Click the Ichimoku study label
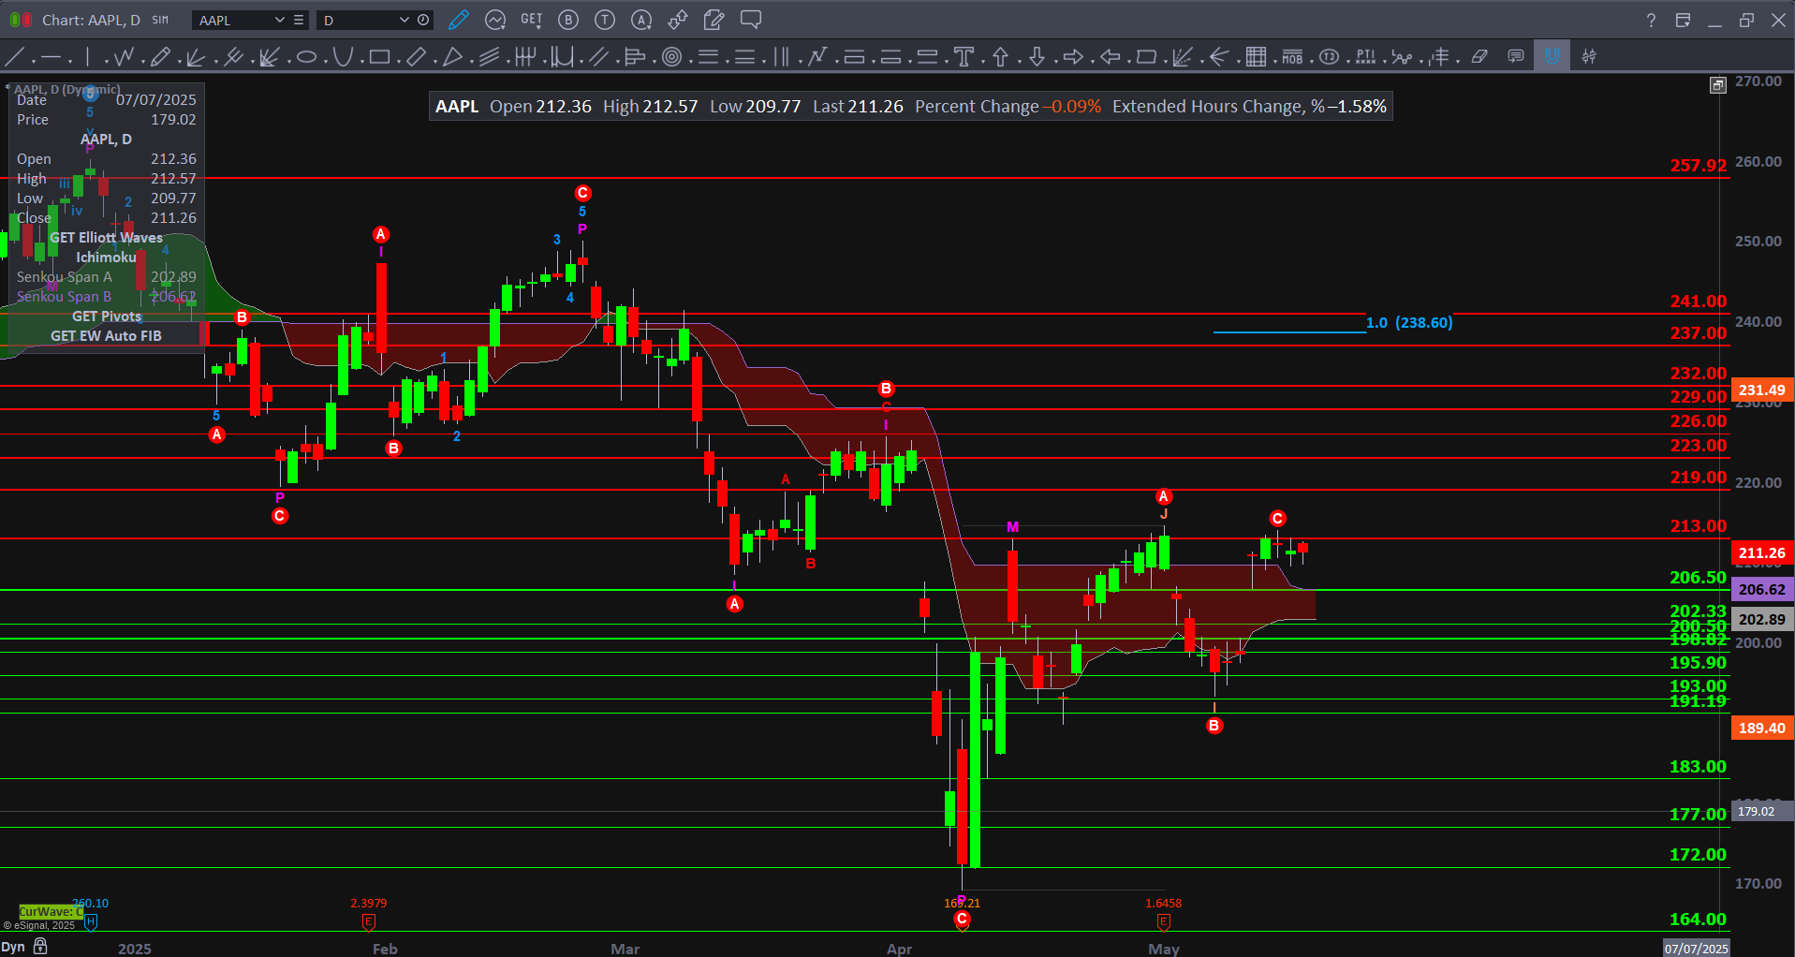The height and width of the screenshot is (957, 1795). tap(106, 257)
